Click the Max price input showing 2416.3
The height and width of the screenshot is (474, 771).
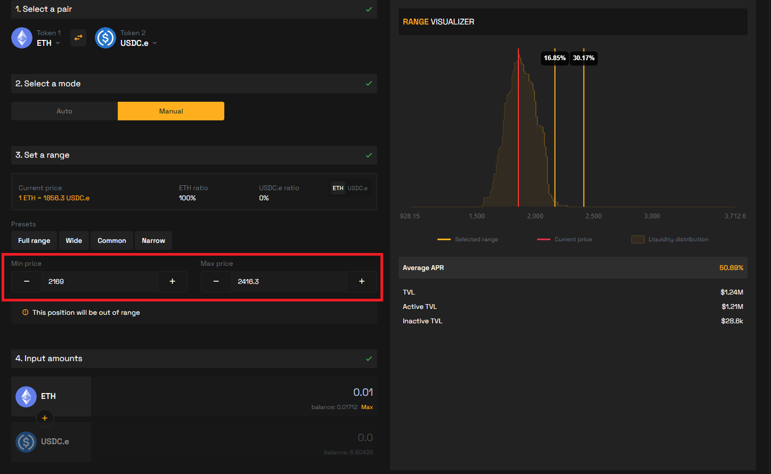coord(289,281)
